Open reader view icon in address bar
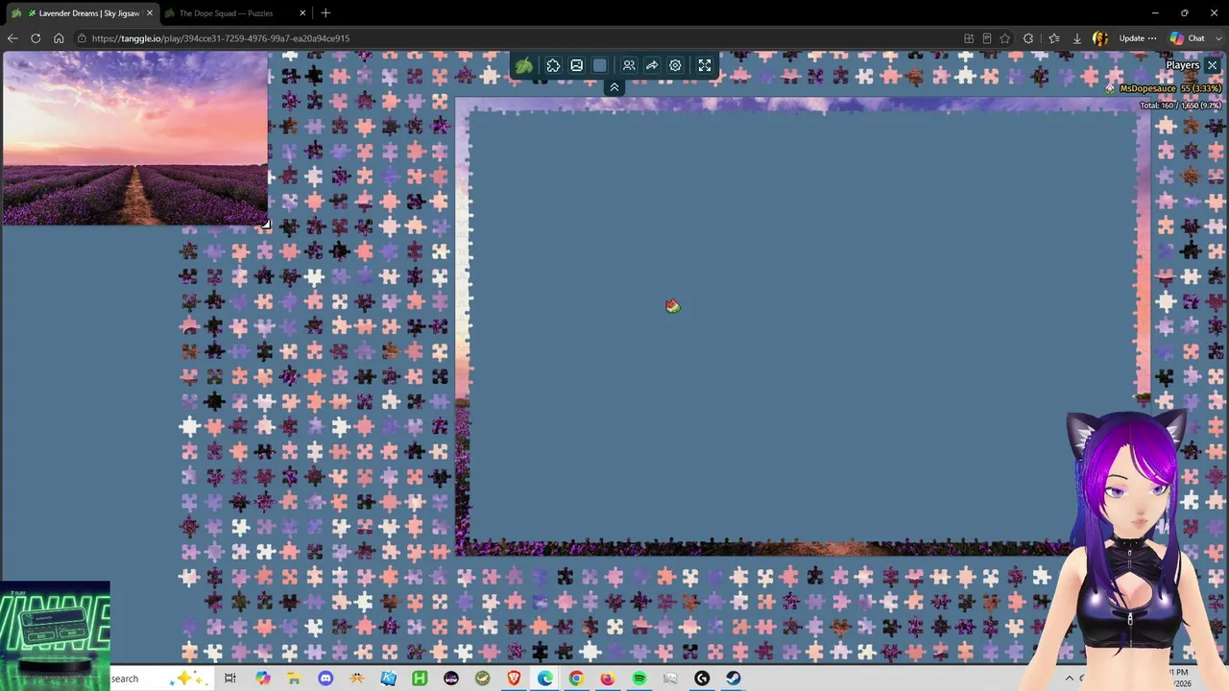The image size is (1229, 691). pos(987,38)
